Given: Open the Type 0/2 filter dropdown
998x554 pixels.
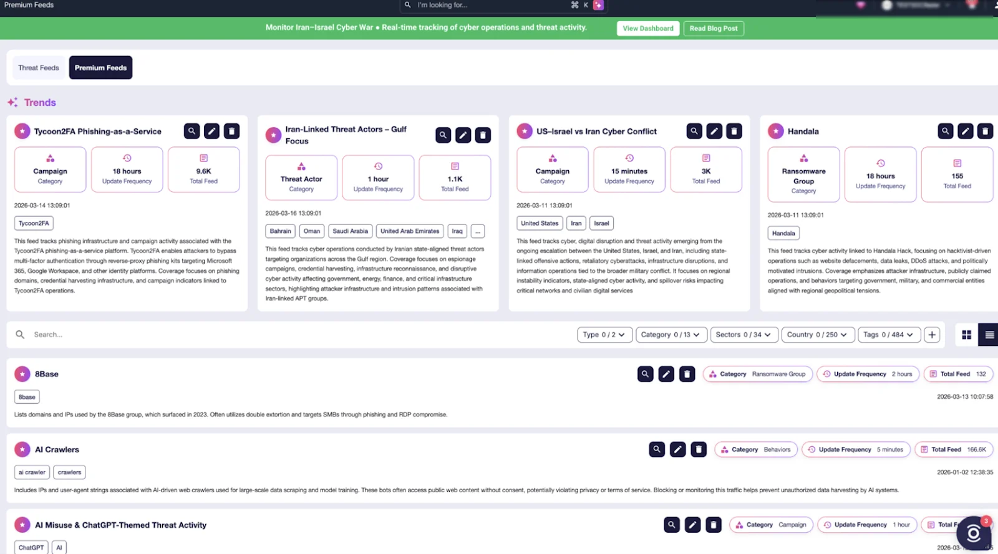Looking at the screenshot, I should (604, 335).
